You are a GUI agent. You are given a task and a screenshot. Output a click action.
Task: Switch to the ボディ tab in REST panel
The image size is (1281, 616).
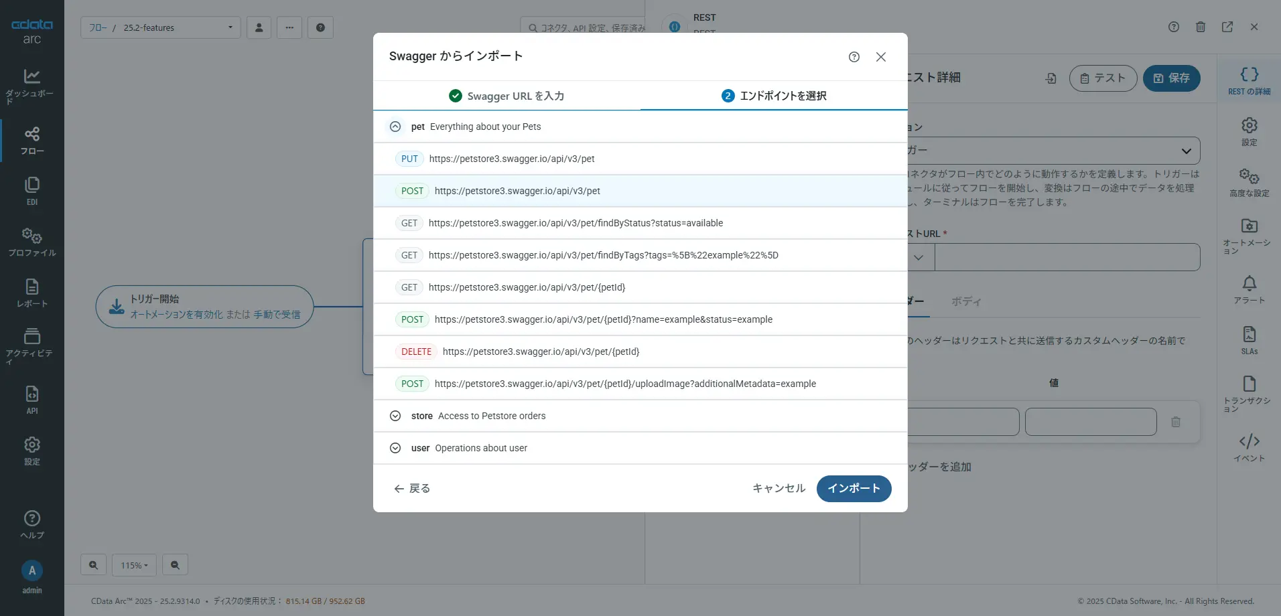pos(966,302)
